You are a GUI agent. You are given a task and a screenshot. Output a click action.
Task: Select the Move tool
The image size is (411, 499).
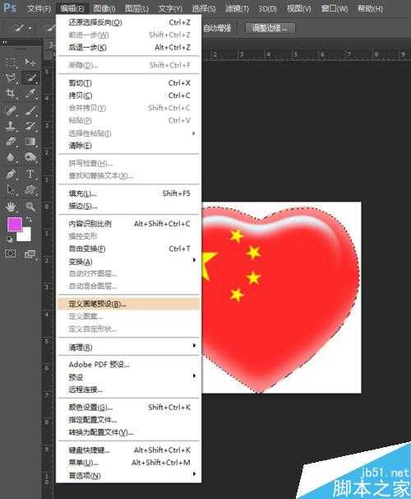pyautogui.click(x=30, y=62)
